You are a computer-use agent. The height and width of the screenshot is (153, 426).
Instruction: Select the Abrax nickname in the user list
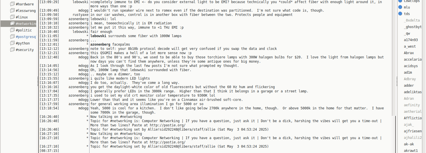(409, 53)
